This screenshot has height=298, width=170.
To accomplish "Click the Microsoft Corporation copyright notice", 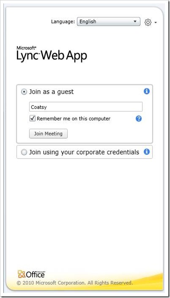I will [74, 283].
